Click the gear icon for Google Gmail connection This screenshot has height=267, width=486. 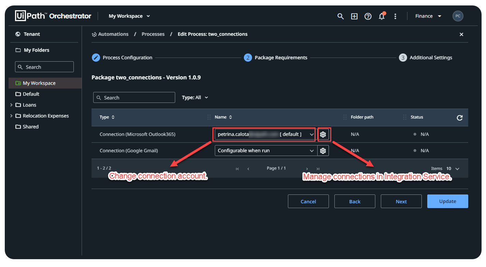coord(323,151)
